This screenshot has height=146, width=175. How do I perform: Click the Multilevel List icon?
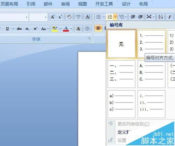click(121, 17)
